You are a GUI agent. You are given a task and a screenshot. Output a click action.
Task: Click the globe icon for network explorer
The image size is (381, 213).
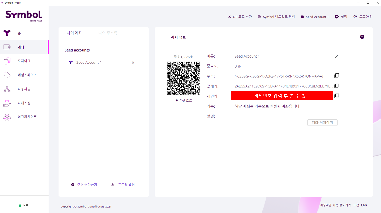pyautogui.click(x=259, y=17)
